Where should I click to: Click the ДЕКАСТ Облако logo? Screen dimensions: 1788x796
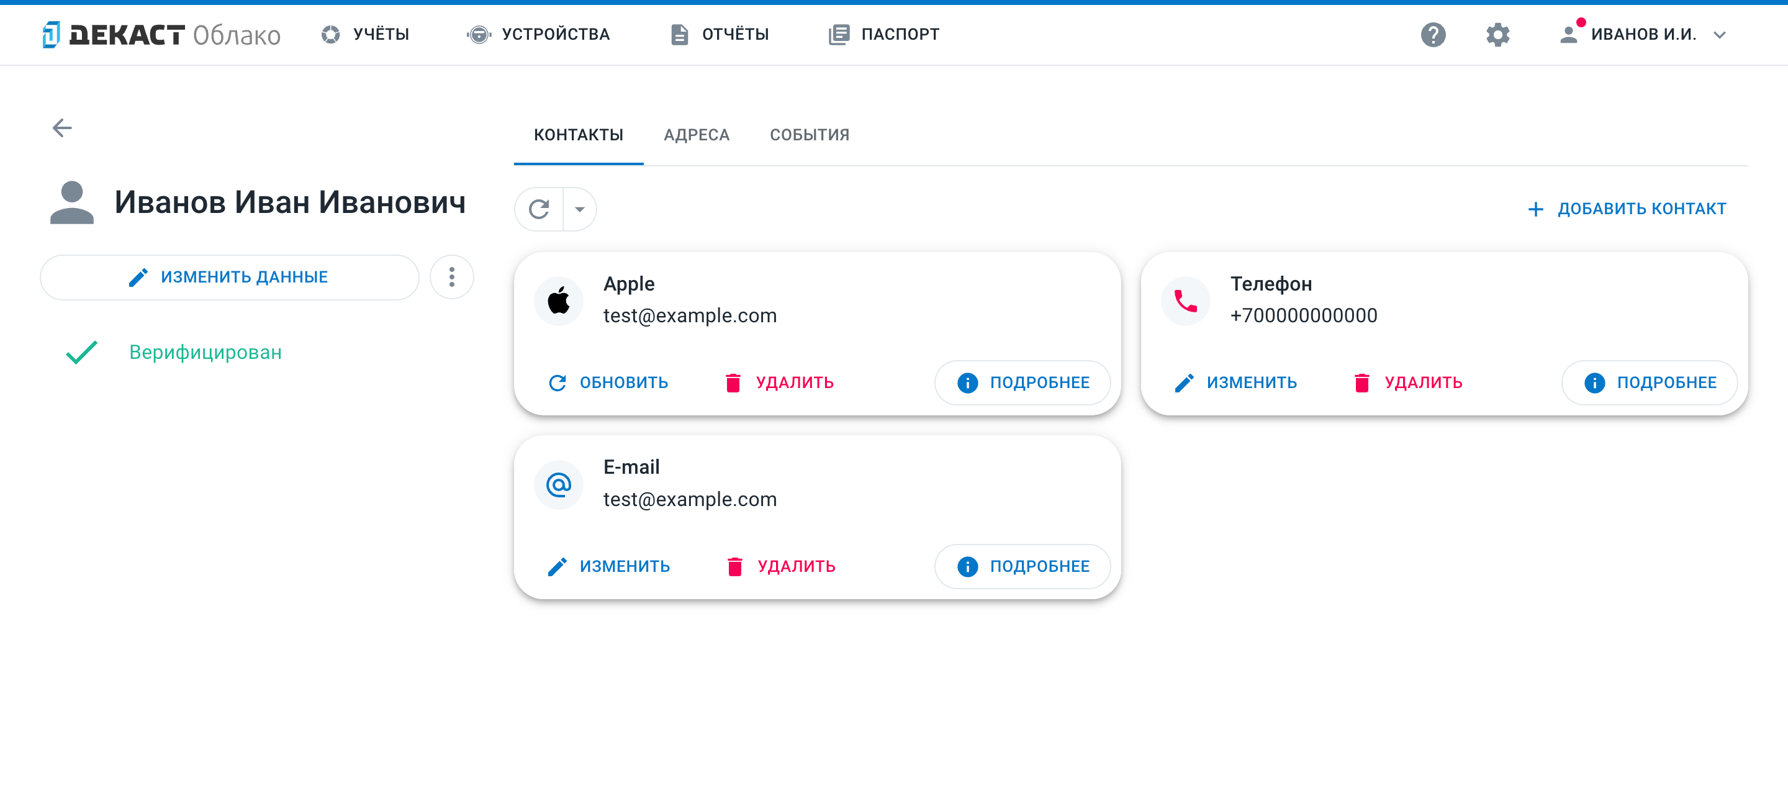tap(161, 34)
